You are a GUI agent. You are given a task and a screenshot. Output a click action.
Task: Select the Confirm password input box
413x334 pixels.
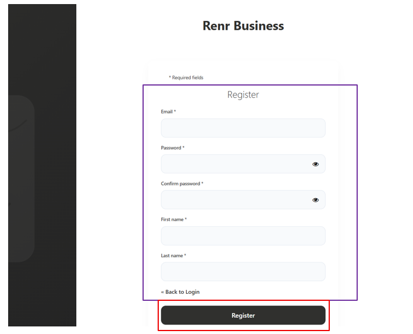tap(243, 200)
